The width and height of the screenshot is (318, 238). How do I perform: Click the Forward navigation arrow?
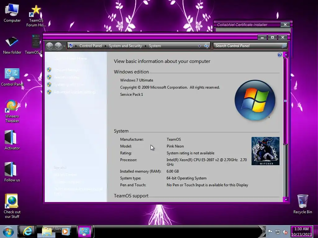58,46
